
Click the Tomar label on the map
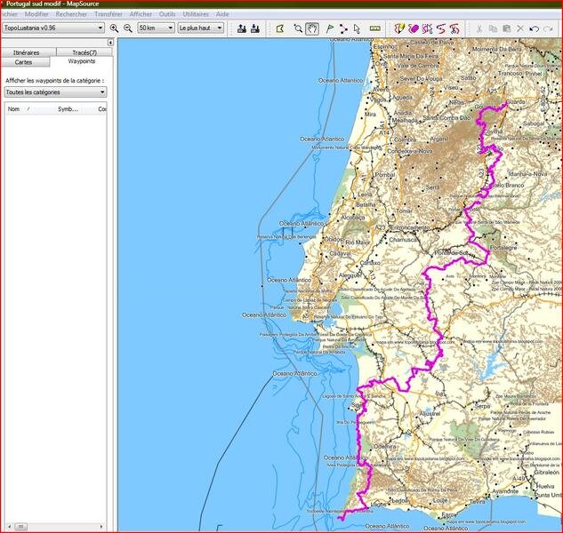tap(404, 211)
